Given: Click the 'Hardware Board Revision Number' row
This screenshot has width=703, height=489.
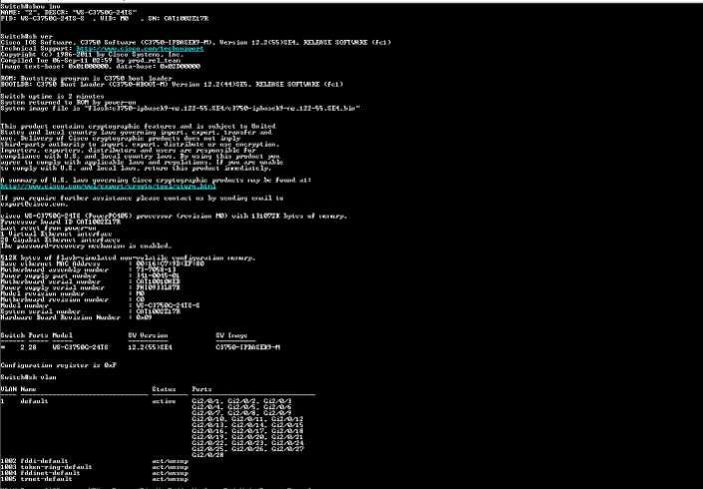Looking at the screenshot, I should [76, 317].
